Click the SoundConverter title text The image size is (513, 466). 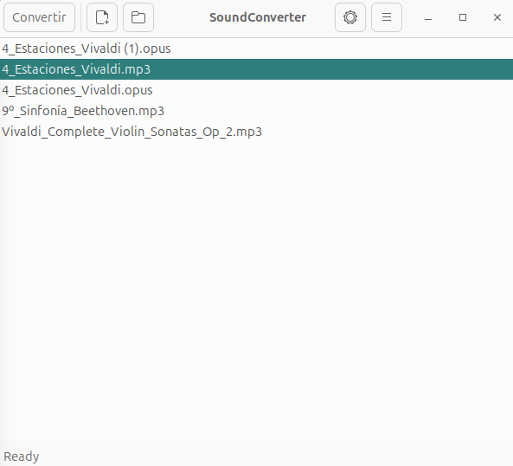point(258,17)
